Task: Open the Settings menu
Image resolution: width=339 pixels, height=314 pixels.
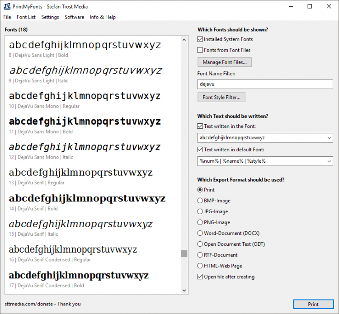Action: point(50,17)
